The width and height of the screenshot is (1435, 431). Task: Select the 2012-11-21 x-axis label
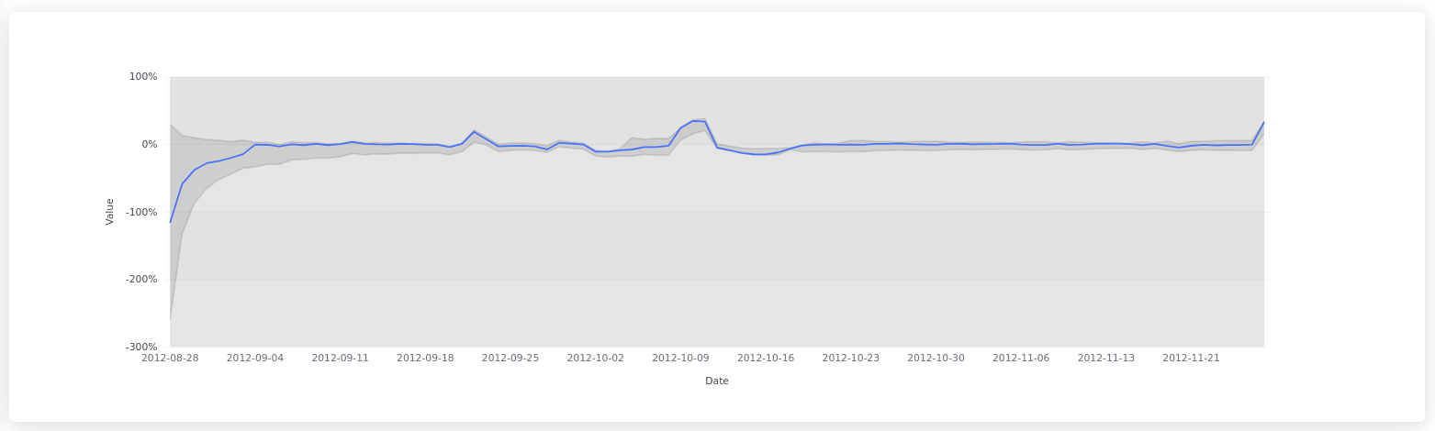[1191, 359]
